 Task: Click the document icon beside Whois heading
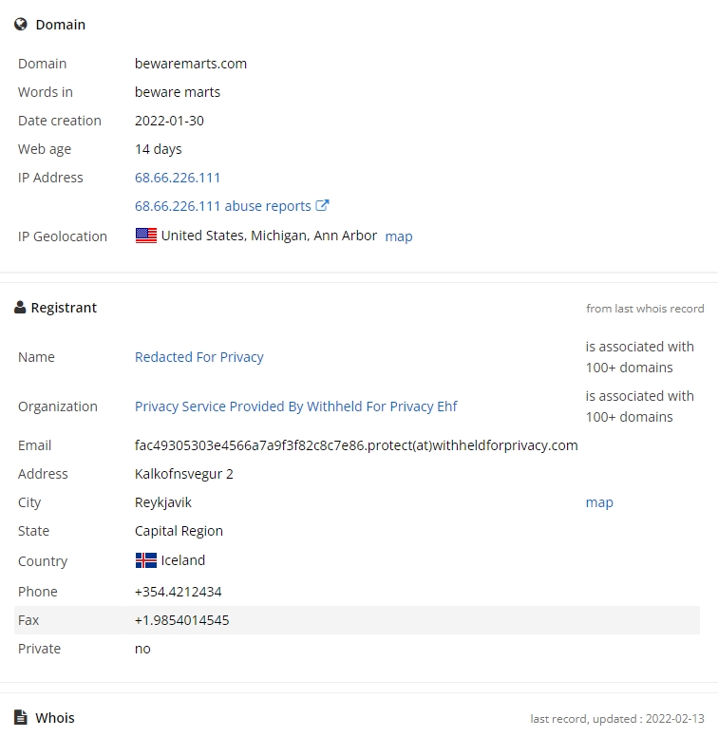tap(21, 717)
